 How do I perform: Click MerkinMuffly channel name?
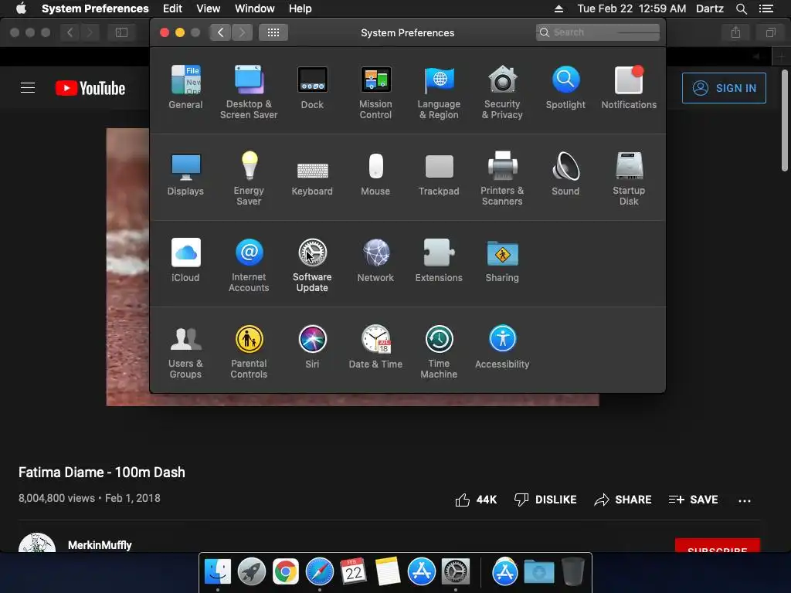(x=100, y=545)
